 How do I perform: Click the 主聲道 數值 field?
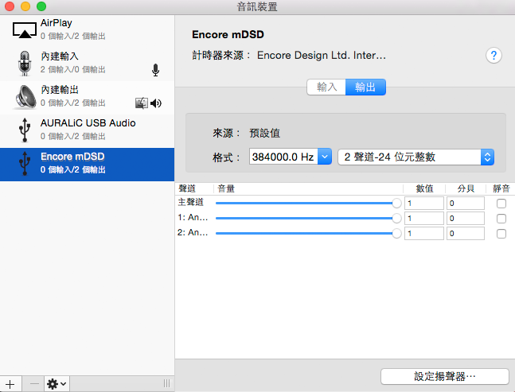(x=424, y=204)
